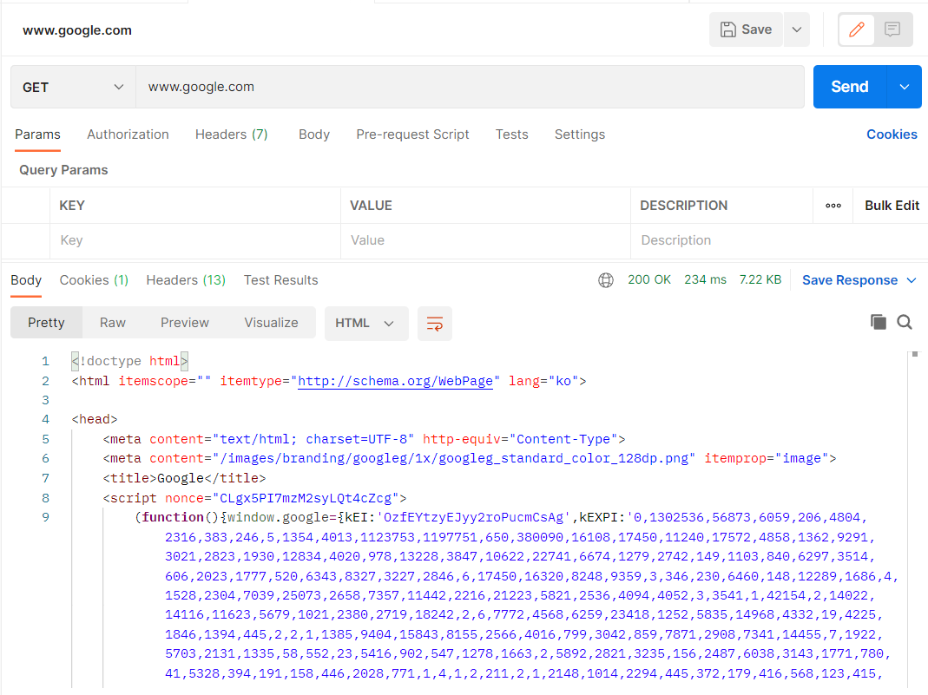Open the Tests tab
The width and height of the screenshot is (928, 695).
click(512, 134)
